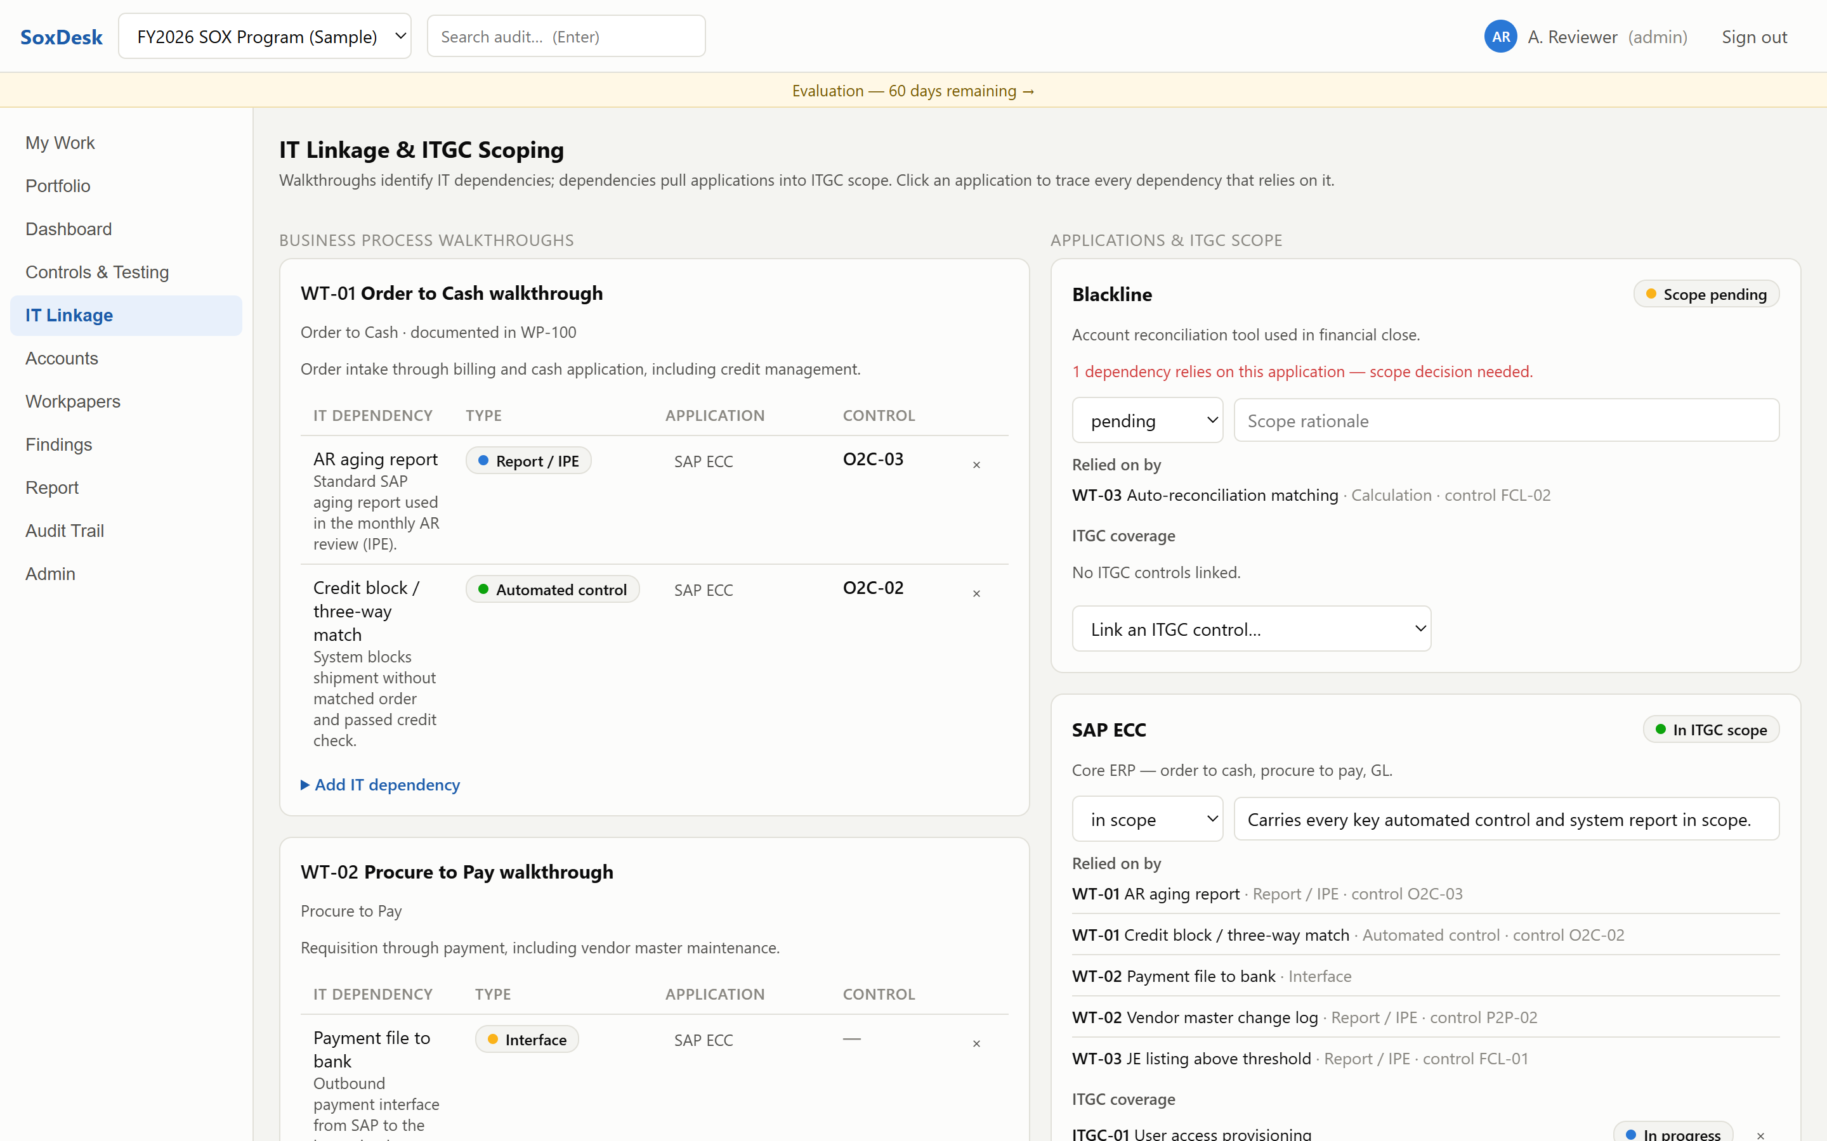1827x1141 pixels.
Task: Select WT-03 Auto-reconciliation matching under Blackline
Action: 1311,495
